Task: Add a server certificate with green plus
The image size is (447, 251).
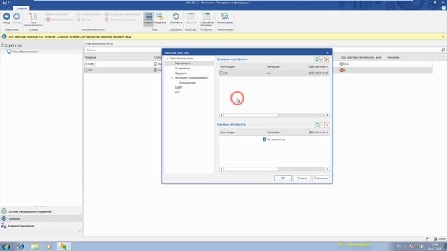Action: click(317, 59)
